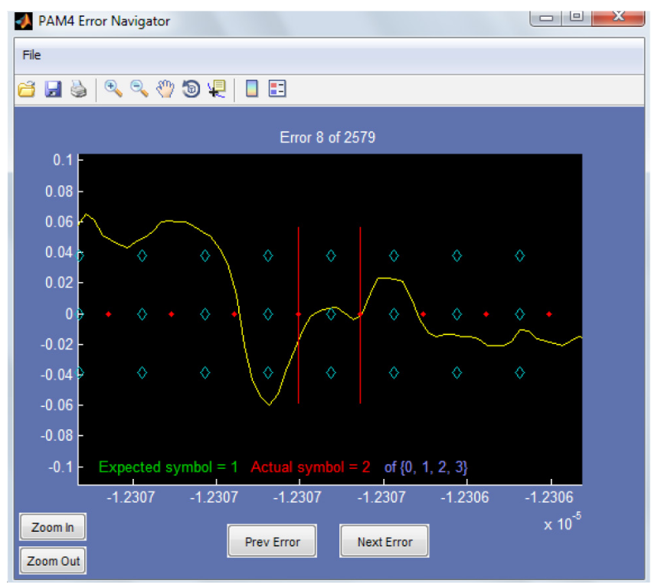Save the current figure
The image size is (658, 587).
(x=53, y=89)
